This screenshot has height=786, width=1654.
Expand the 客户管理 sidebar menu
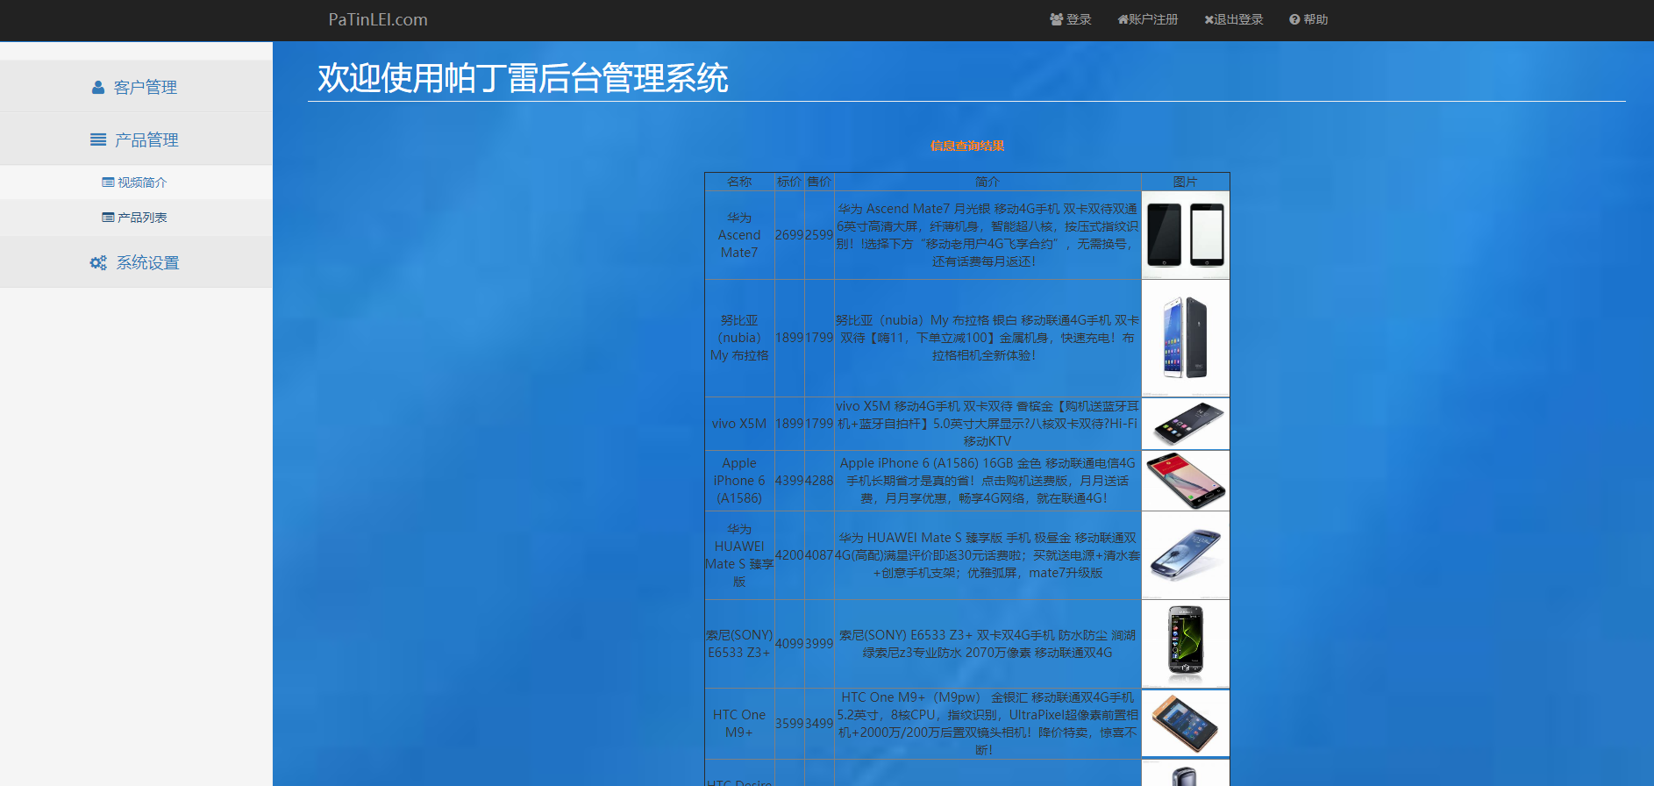[136, 86]
